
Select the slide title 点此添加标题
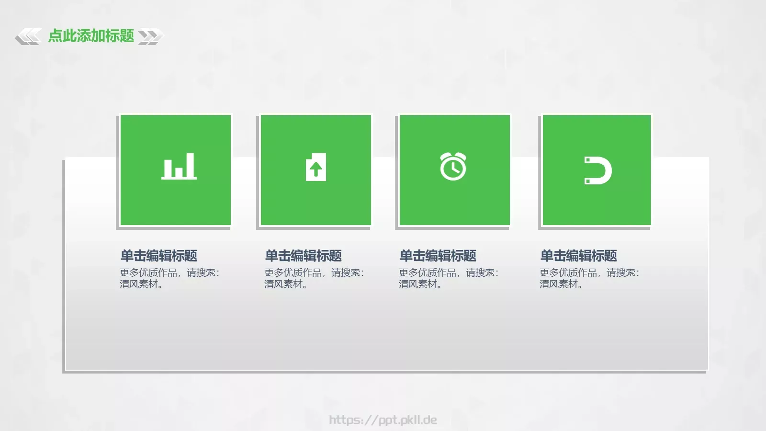point(91,36)
